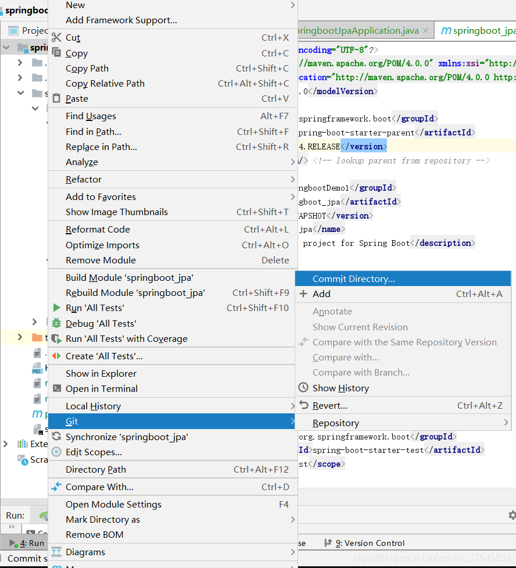Click the Paste clipboard icon
The width and height of the screenshot is (516, 568).
click(x=56, y=98)
